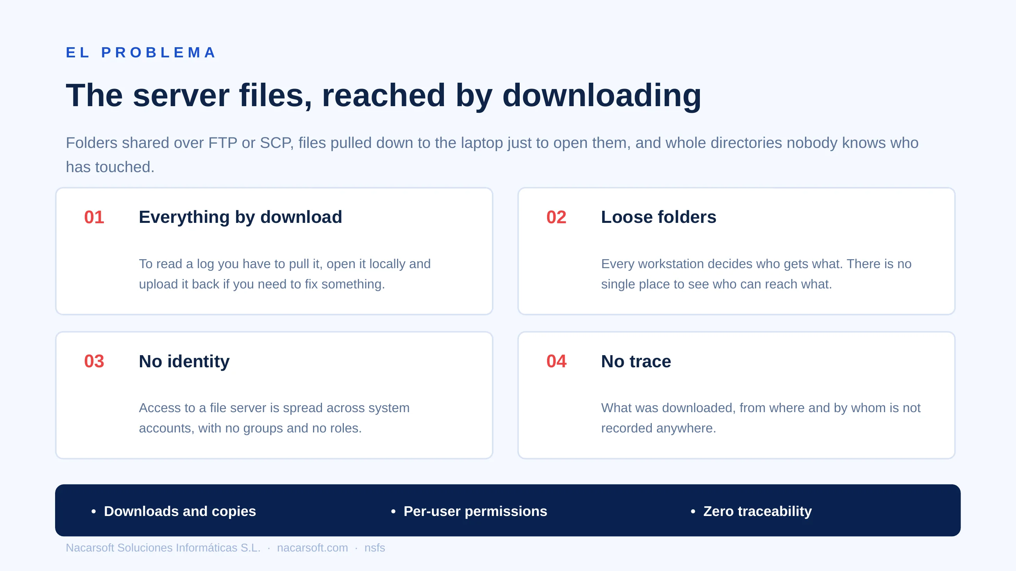Viewport: 1016px width, 571px height.
Task: Click the text "Every workstation decides who gets what"
Action: (721, 263)
